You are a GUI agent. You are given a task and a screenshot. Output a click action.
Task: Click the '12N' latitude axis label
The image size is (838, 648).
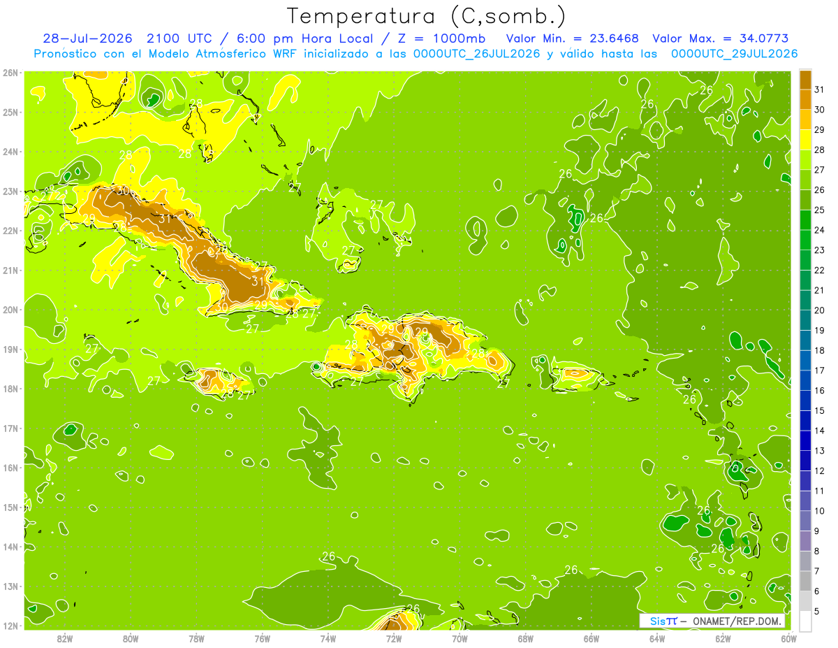coord(10,626)
